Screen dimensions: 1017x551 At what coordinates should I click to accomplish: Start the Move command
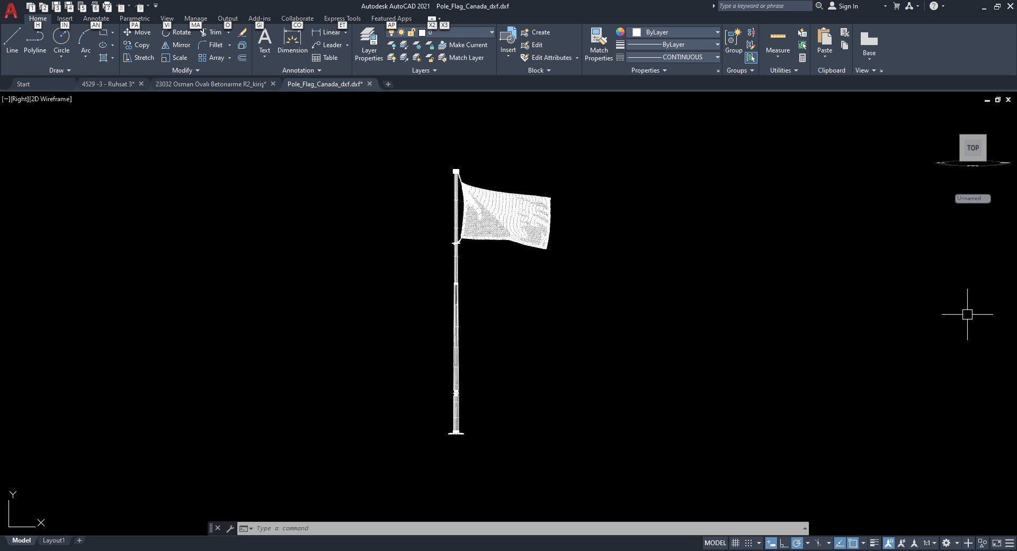137,32
